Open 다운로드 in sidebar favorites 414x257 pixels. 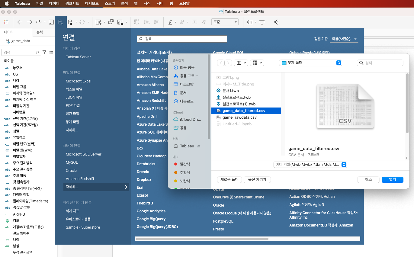(x=187, y=101)
